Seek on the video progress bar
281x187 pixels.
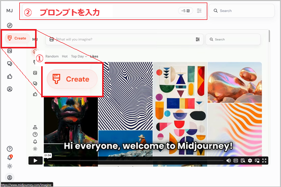click(x=135, y=161)
